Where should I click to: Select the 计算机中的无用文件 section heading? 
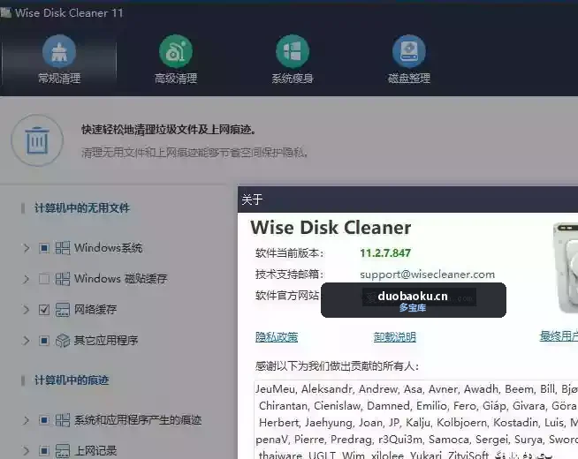tap(82, 208)
